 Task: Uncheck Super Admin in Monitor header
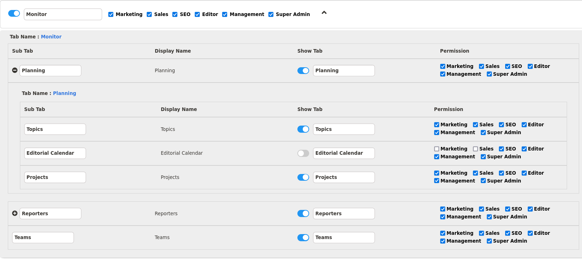[271, 15]
